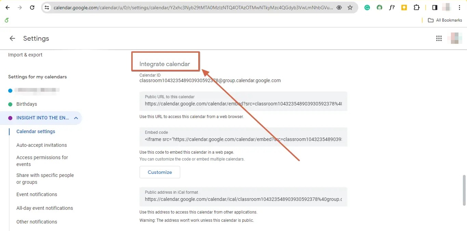
Task: Open the green robot extension icon
Action: click(x=379, y=8)
